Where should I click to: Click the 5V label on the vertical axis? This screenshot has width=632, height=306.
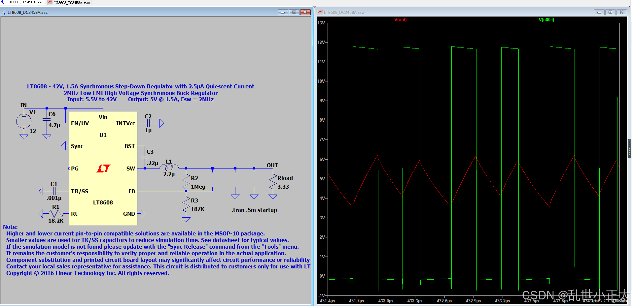(x=322, y=179)
